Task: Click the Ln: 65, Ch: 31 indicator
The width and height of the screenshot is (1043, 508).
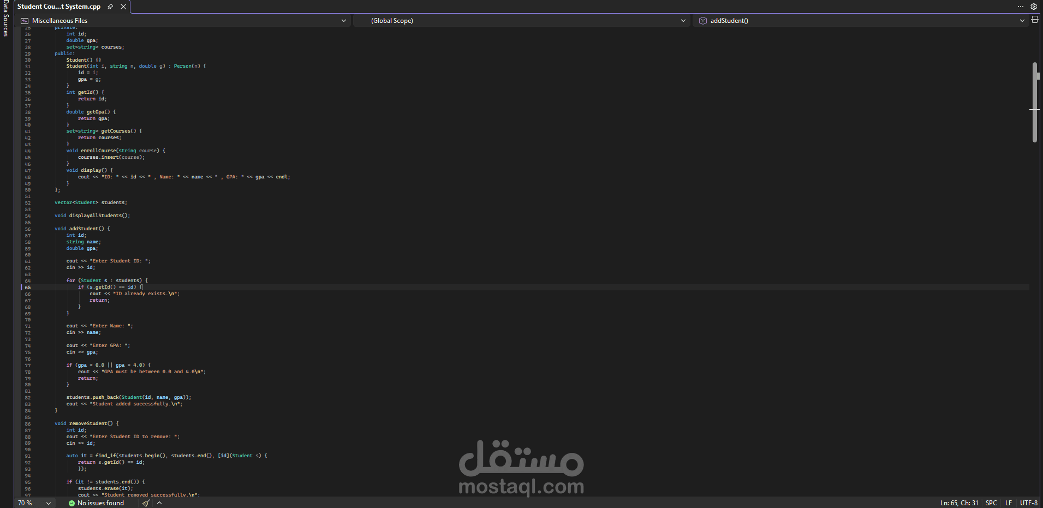Action: click(959, 503)
